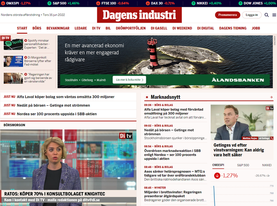The width and height of the screenshot is (277, 206).
Task: Click the OMXSPI down arrow ticker icon
Action: pyautogui.click(x=3, y=3)
